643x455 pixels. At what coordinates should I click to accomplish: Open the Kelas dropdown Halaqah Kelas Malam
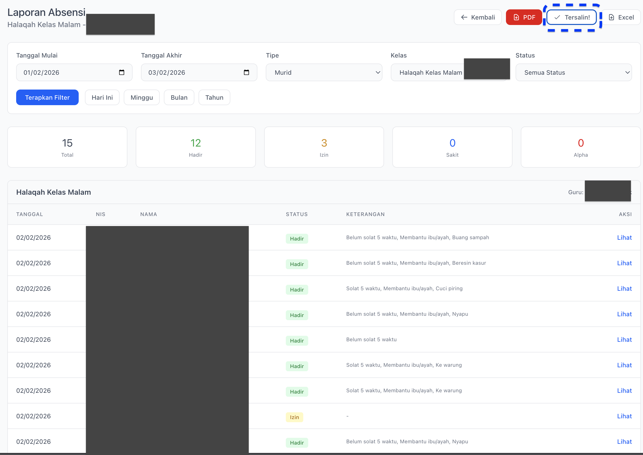(x=430, y=73)
